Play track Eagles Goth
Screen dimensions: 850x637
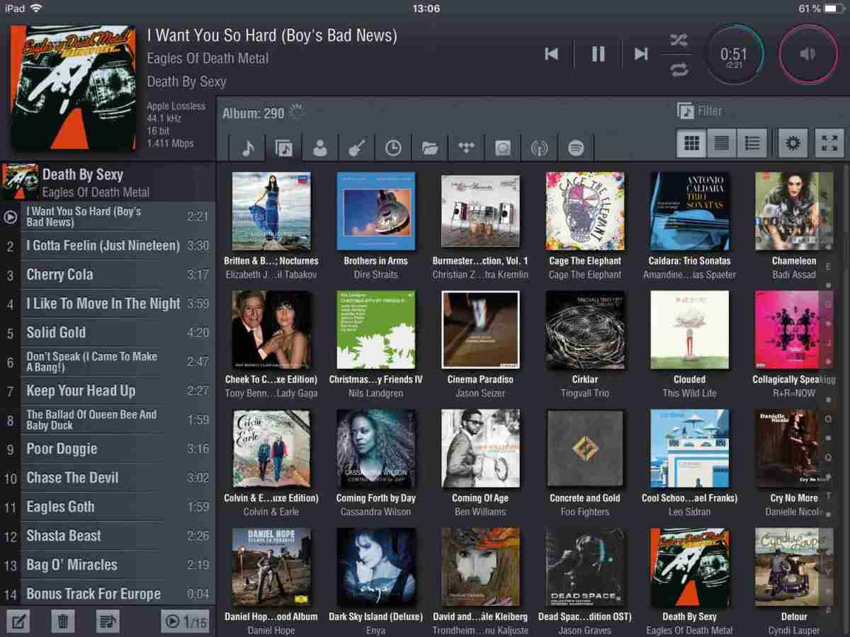[x=108, y=507]
